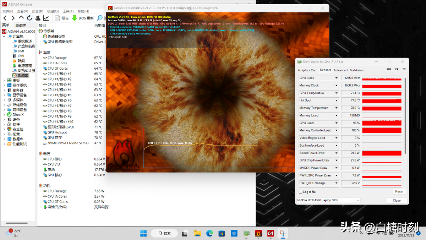This screenshot has height=240, width=426.
Task: Click the magnifier search icon in AIDA64 toolbar
Action: click(100, 18)
